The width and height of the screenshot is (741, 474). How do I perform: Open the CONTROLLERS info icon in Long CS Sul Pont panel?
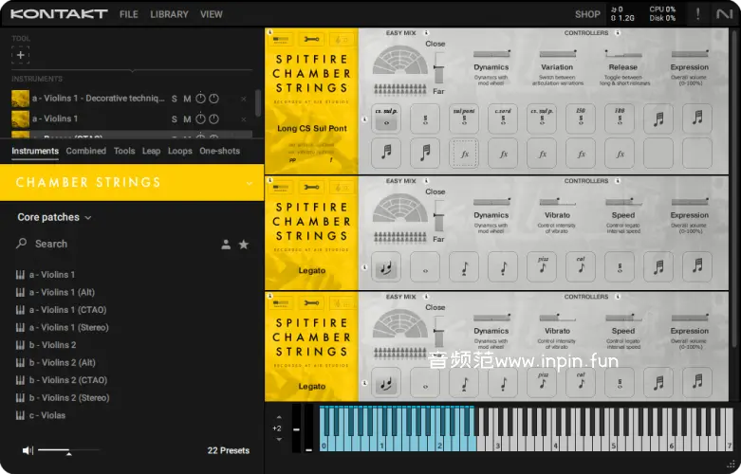[618, 33]
